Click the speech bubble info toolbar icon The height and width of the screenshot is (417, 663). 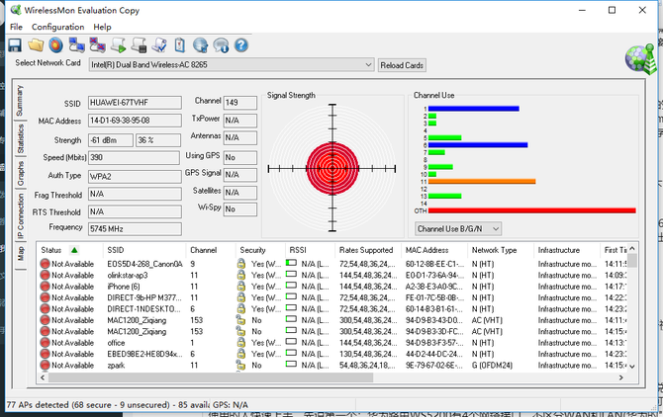coord(221,45)
